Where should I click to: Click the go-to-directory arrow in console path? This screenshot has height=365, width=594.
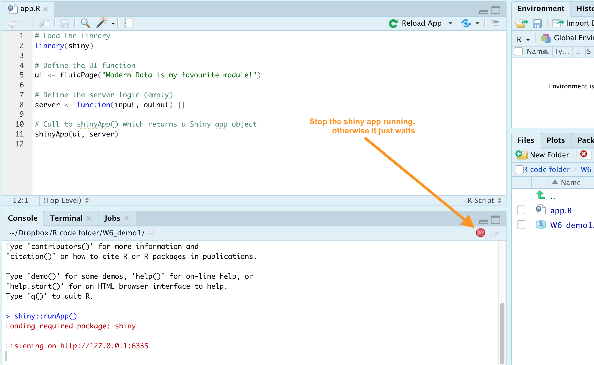coord(151,232)
